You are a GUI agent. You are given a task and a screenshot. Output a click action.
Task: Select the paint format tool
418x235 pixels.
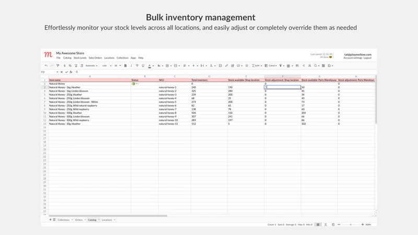pos(58,66)
